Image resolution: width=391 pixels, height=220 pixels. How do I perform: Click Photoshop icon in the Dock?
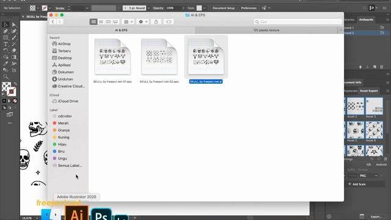click(x=101, y=214)
